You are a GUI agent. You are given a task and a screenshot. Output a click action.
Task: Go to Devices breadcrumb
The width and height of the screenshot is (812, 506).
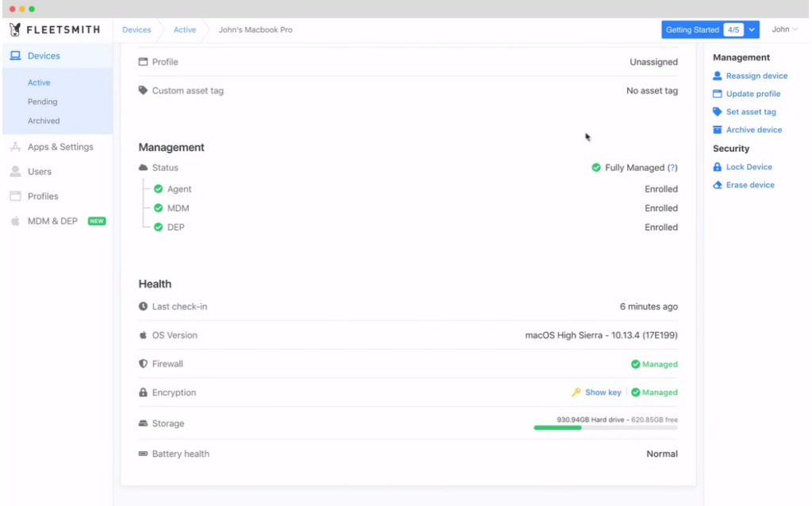pyautogui.click(x=136, y=29)
